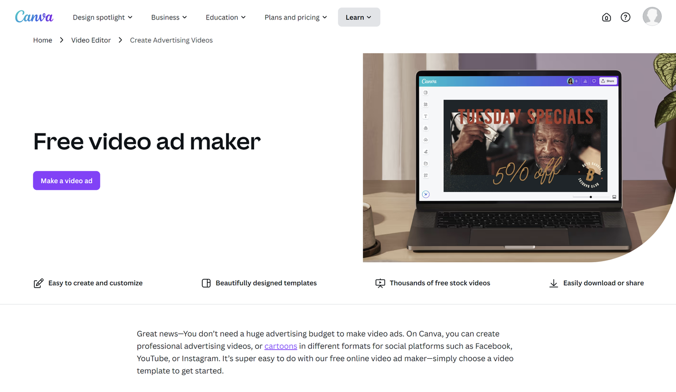This screenshot has height=392, width=676.
Task: Select the Templates panel icon in the sidebar
Action: point(425,92)
